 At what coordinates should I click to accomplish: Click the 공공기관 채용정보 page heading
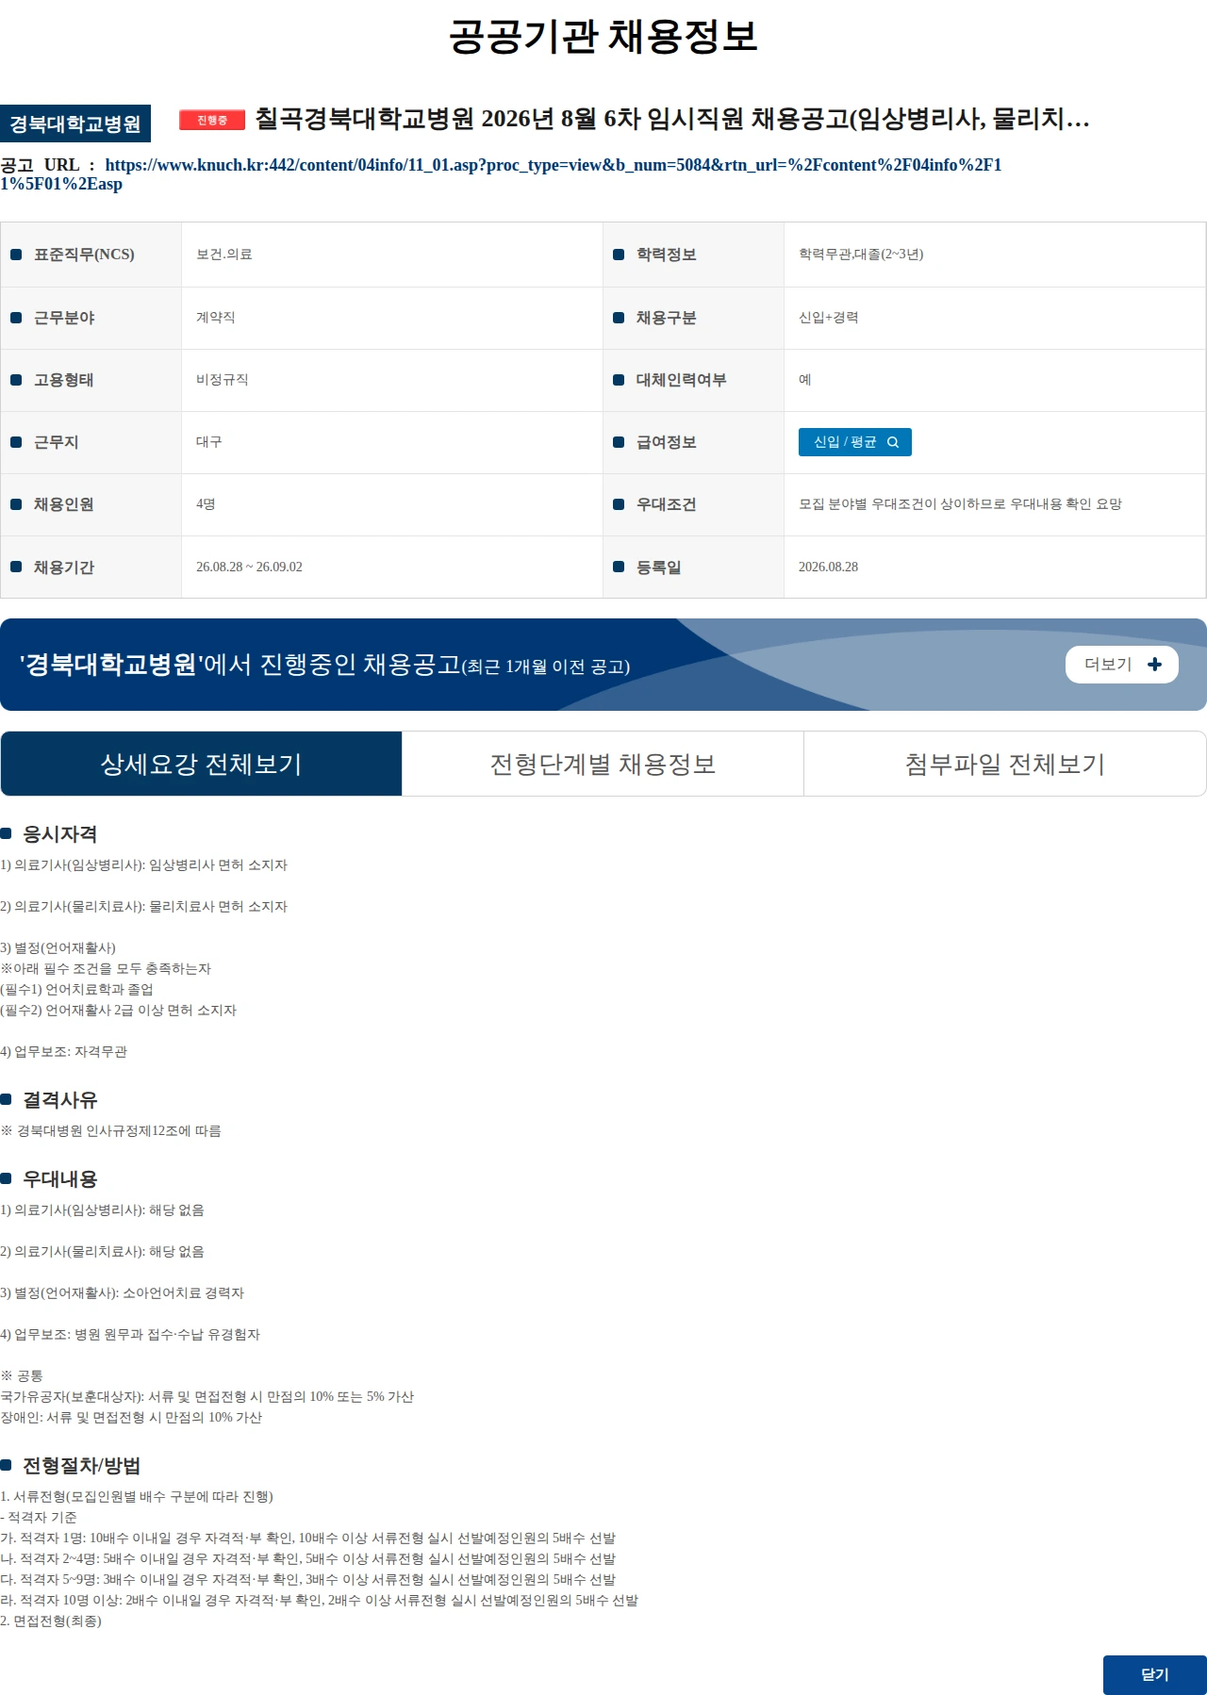[x=603, y=36]
